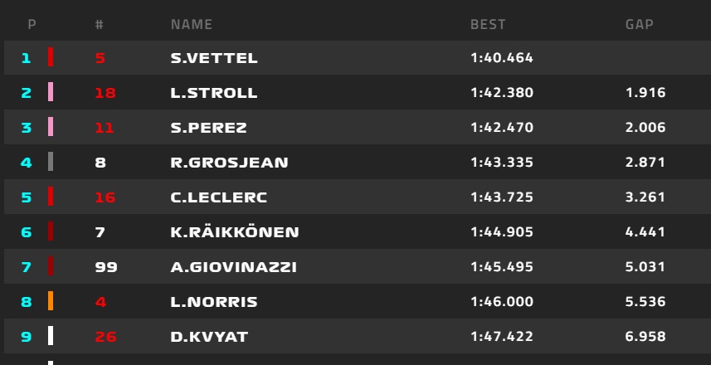This screenshot has height=365, width=711.
Task: Click on S.PEREZ driver name
Action: [x=209, y=128]
